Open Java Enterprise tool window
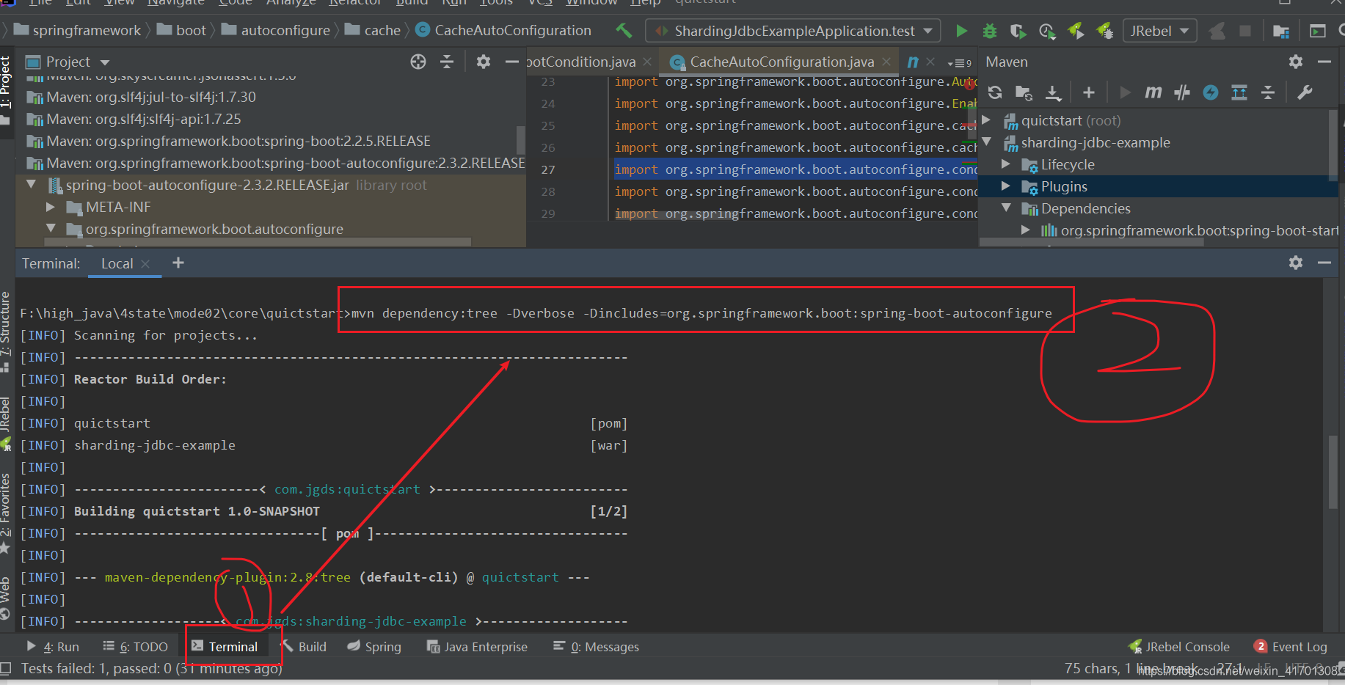Screen dimensions: 1345x685 coord(477,646)
